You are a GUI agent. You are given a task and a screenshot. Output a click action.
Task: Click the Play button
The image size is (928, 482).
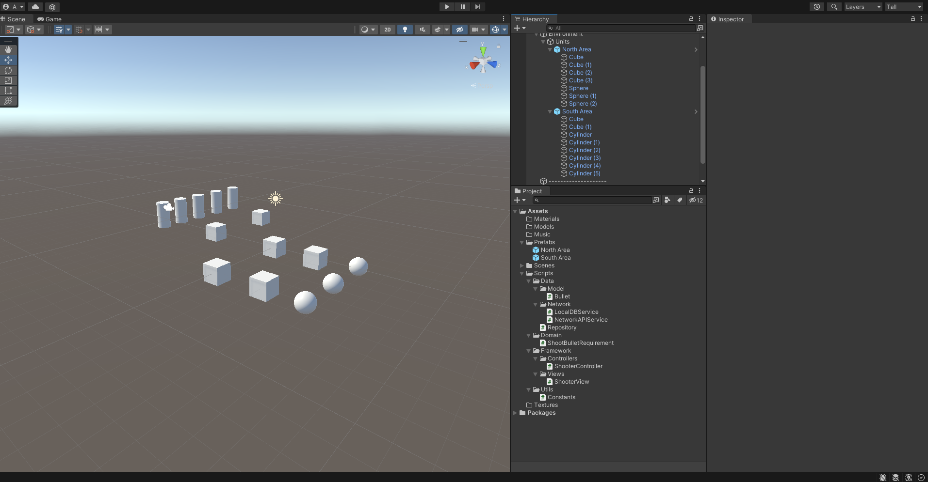[447, 7]
